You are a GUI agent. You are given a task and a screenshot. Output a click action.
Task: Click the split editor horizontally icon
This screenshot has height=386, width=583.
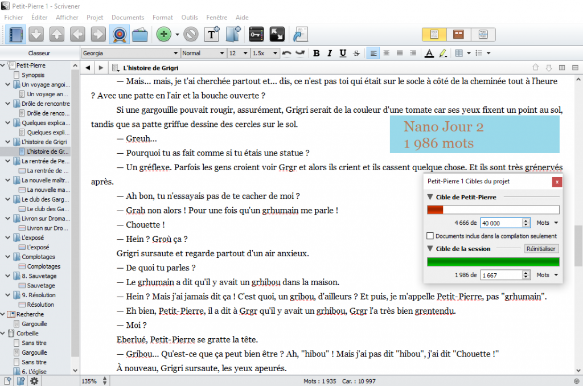pyautogui.click(x=575, y=68)
